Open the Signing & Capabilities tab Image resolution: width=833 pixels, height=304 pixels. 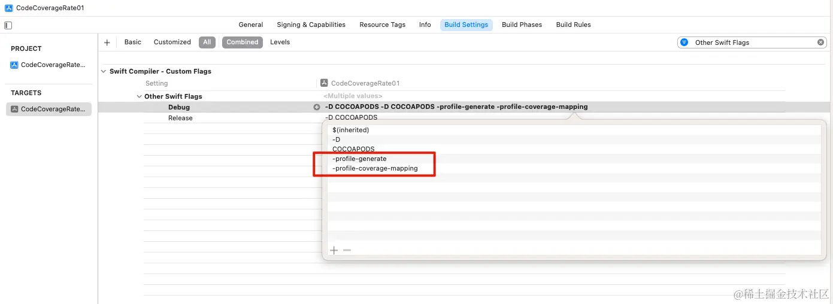pos(311,25)
